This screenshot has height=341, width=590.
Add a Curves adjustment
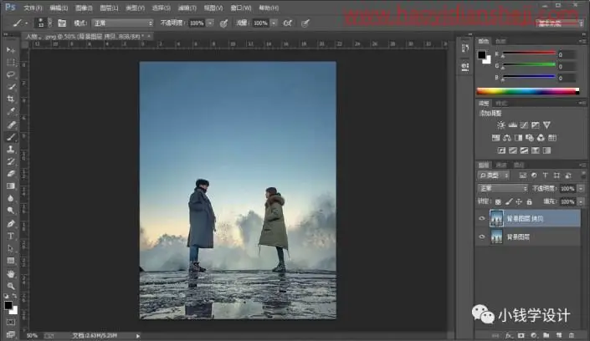tap(524, 125)
